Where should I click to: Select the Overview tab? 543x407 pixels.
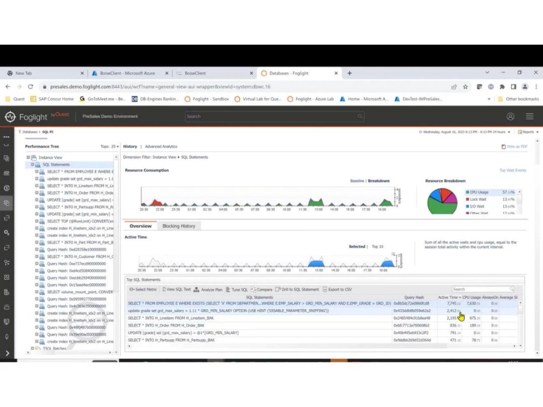[141, 226]
